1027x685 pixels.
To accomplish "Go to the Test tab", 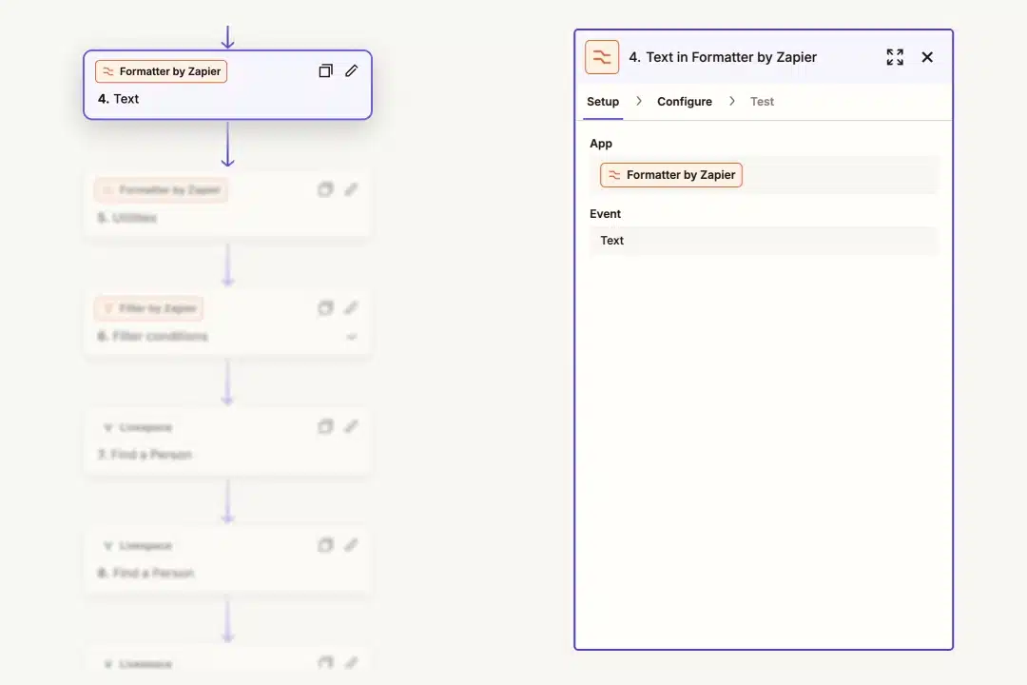I will [x=762, y=102].
